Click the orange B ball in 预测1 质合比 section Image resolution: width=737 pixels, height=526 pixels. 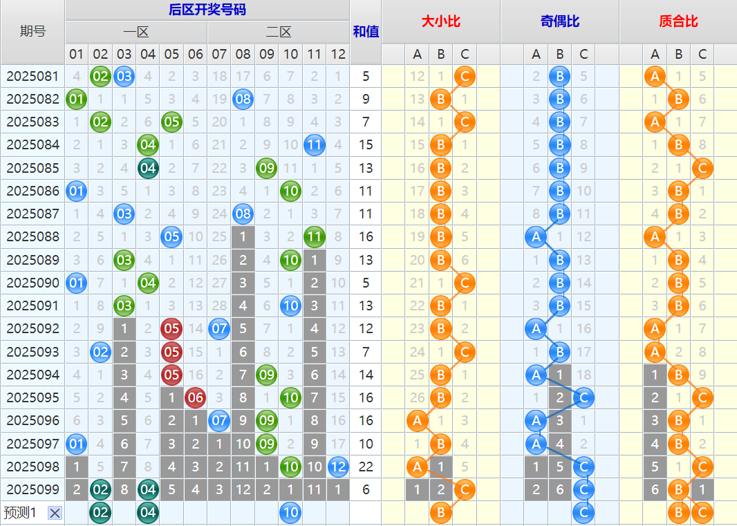tap(679, 512)
